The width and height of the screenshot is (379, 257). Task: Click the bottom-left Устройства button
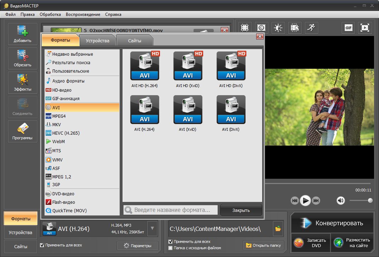click(x=21, y=232)
